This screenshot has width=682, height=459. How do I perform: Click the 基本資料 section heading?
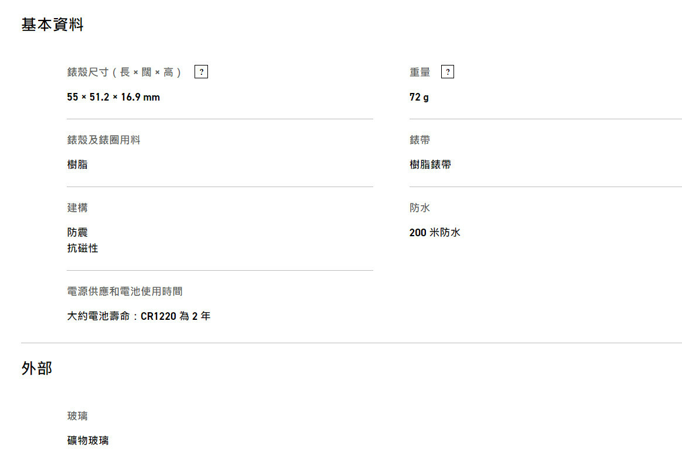pyautogui.click(x=52, y=25)
